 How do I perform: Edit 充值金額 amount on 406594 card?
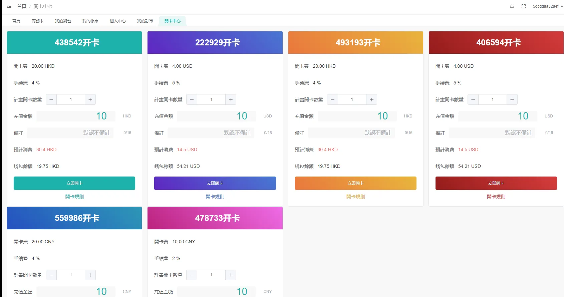pos(498,116)
